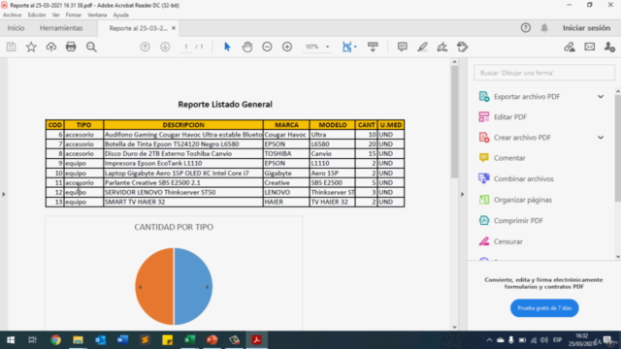Open the Firmar menu

click(x=74, y=15)
